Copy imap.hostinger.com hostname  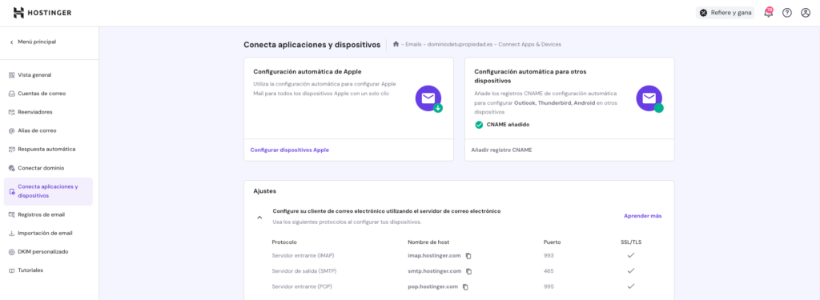pyautogui.click(x=468, y=256)
